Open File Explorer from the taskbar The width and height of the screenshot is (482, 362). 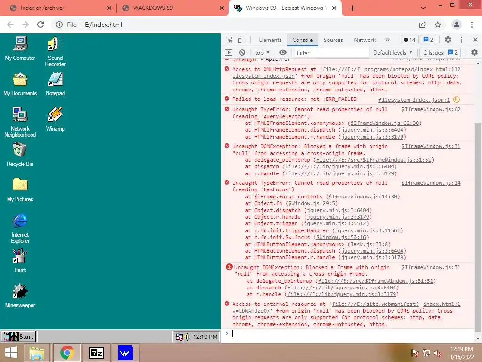click(x=37, y=353)
